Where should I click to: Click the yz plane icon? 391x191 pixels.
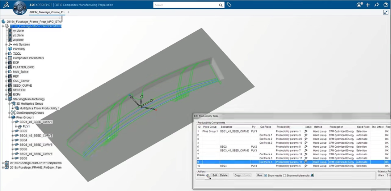coord(10,35)
